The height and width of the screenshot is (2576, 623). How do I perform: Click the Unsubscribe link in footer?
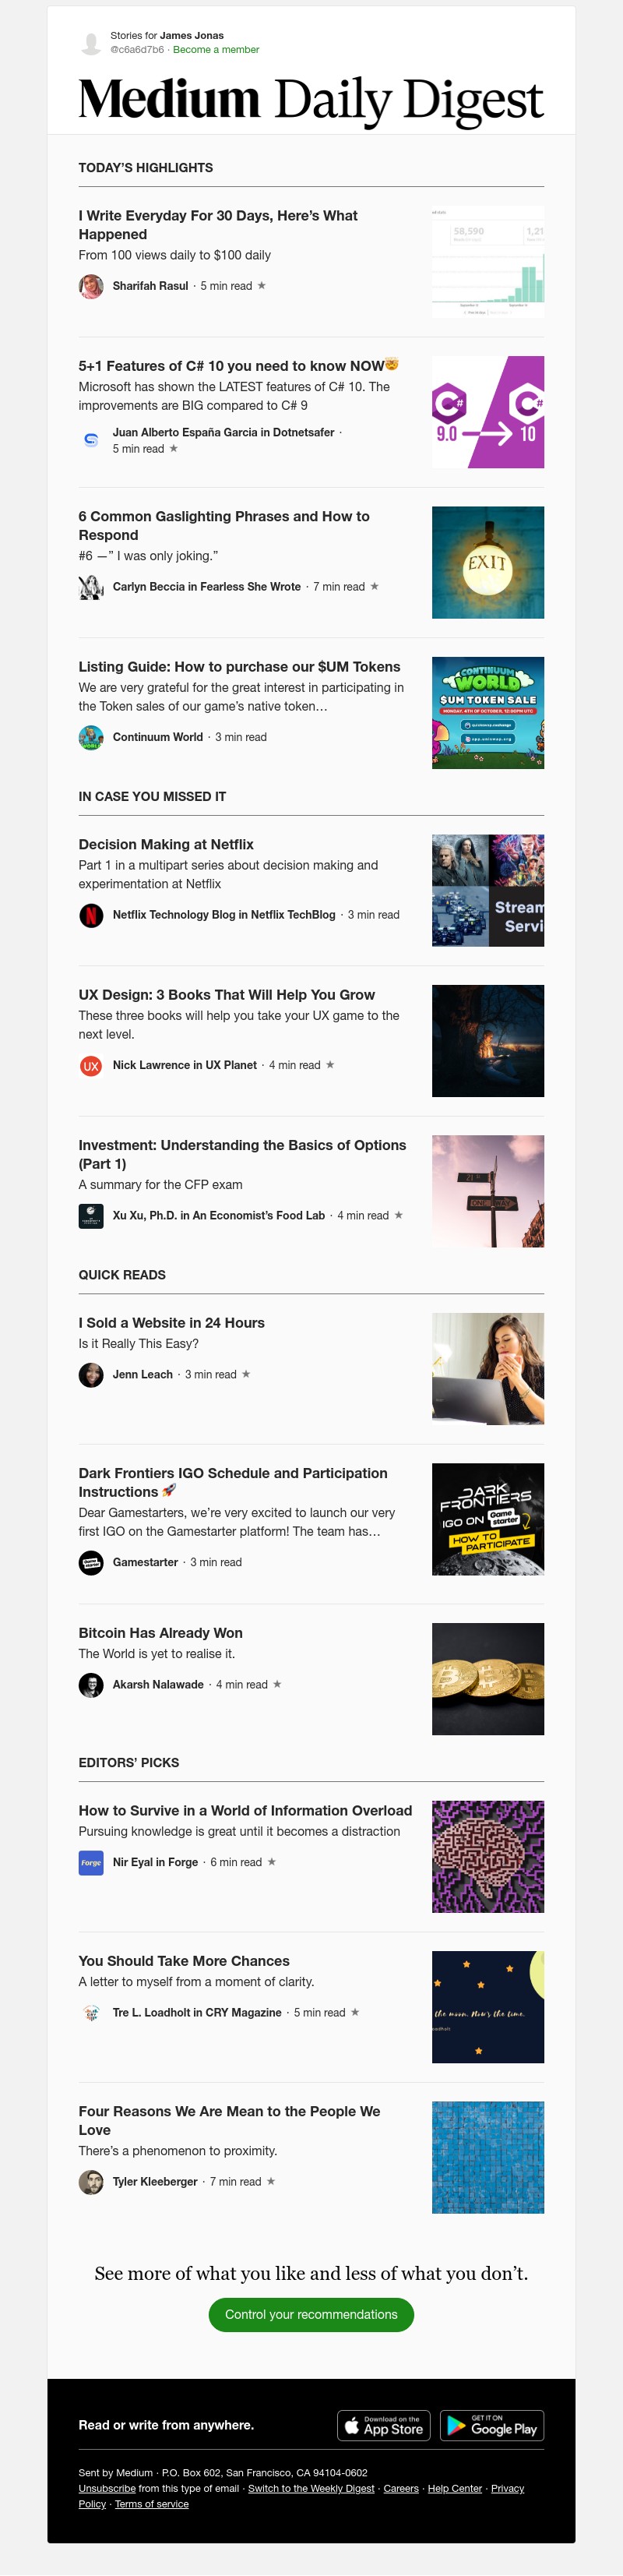coord(107,2489)
